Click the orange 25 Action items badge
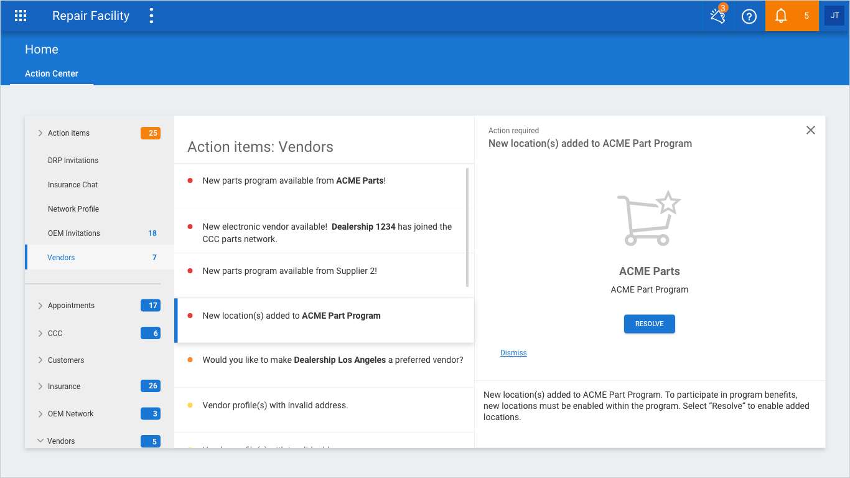850x478 pixels. [151, 133]
